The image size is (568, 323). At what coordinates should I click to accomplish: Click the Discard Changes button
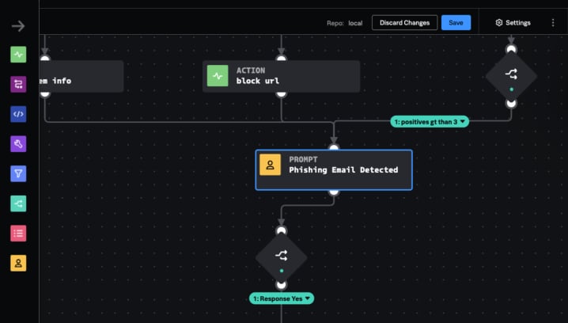[404, 23]
